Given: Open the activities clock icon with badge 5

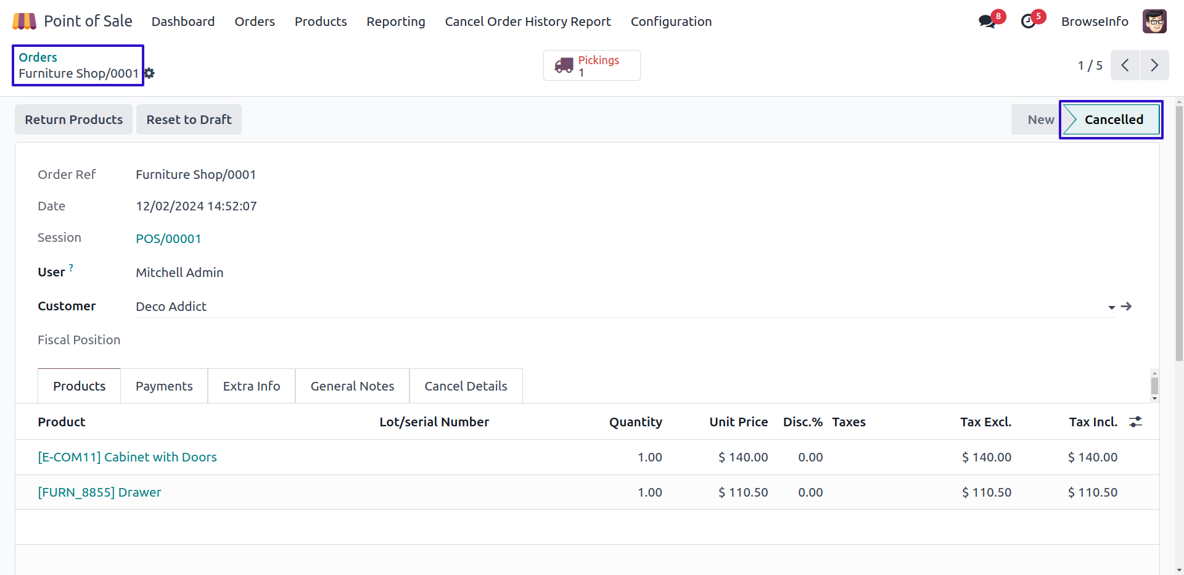Looking at the screenshot, I should click(x=1028, y=22).
